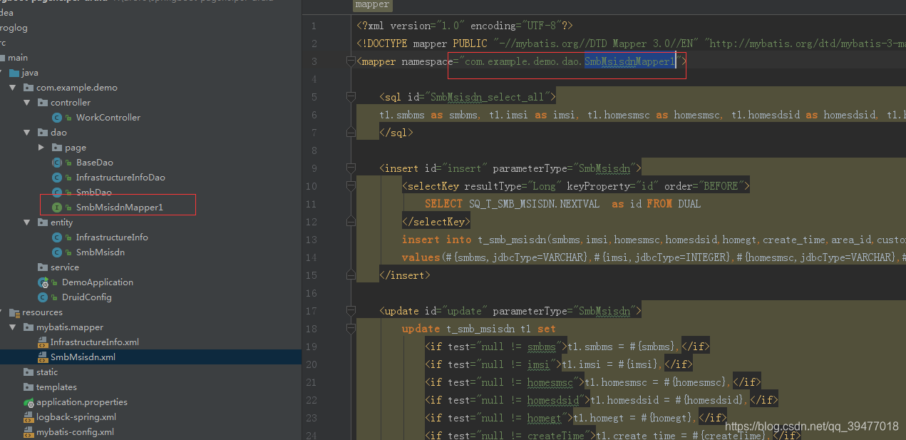Click the InfrastructureInfo entity class icon
Screen dimensions: 906x440
click(57, 237)
